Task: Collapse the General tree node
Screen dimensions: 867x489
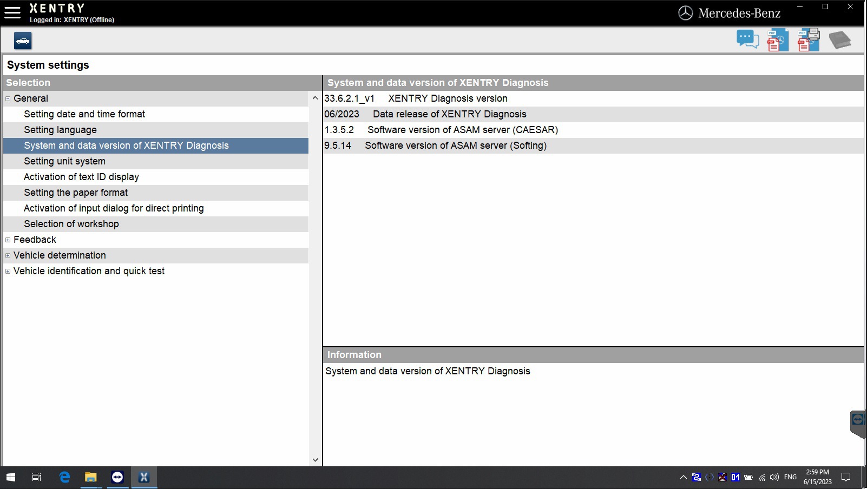Action: coord(8,98)
